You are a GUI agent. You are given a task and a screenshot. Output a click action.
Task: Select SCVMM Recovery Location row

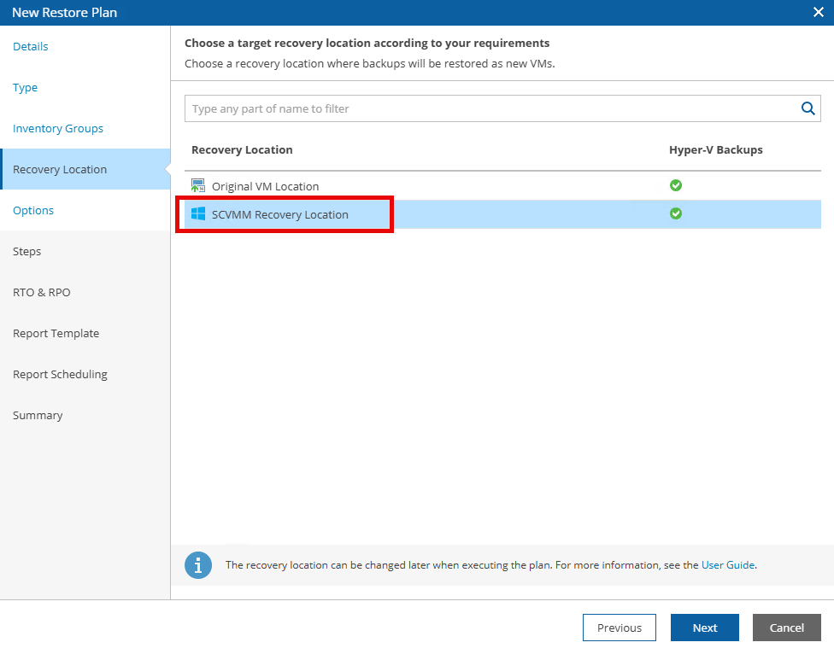(x=280, y=214)
